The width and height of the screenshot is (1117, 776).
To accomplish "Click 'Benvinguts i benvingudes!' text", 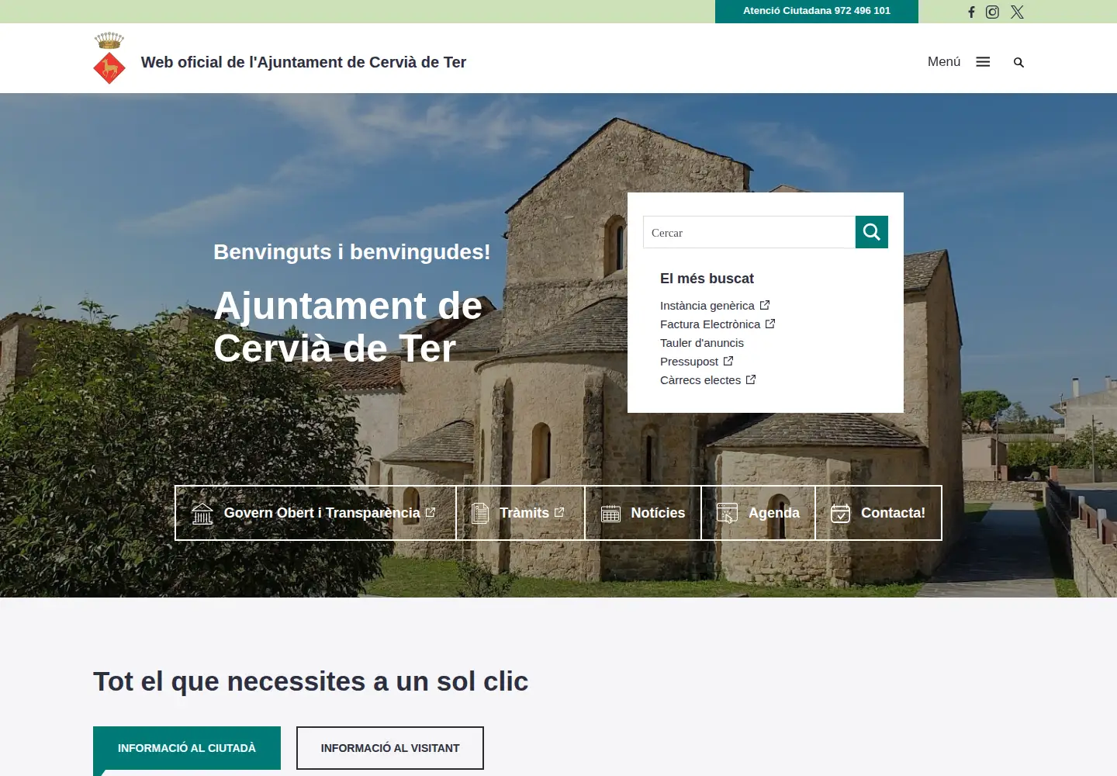I will tap(352, 252).
